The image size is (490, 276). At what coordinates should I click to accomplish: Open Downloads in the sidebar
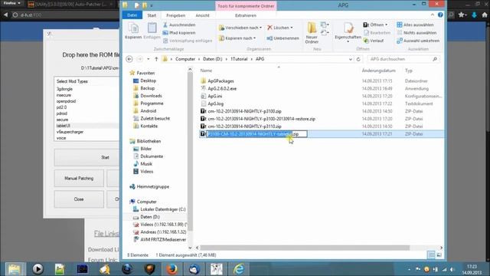(x=151, y=96)
